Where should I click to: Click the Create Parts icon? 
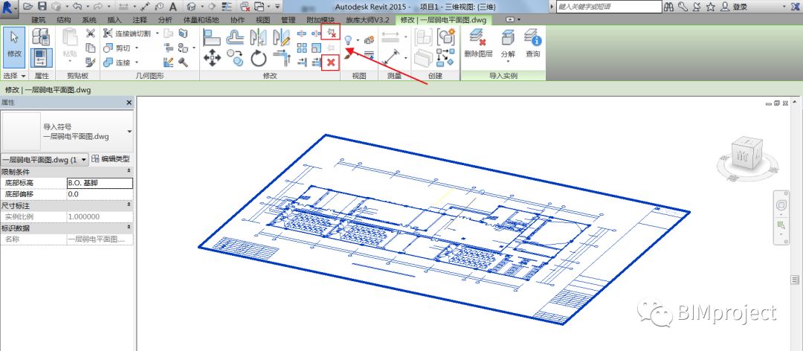pos(423,57)
